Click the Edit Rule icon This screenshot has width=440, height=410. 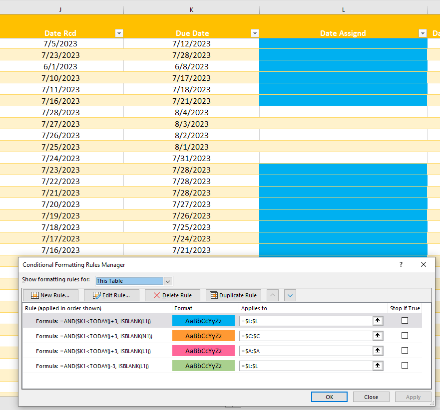(x=97, y=295)
